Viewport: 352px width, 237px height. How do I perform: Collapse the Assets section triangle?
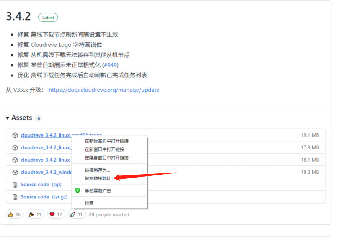coord(8,118)
